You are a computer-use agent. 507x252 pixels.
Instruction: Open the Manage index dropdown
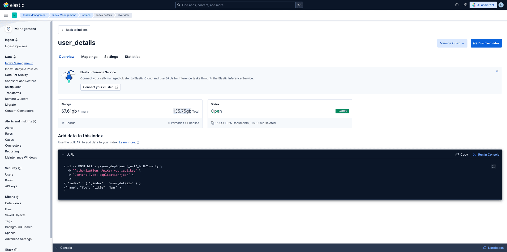[452, 43]
